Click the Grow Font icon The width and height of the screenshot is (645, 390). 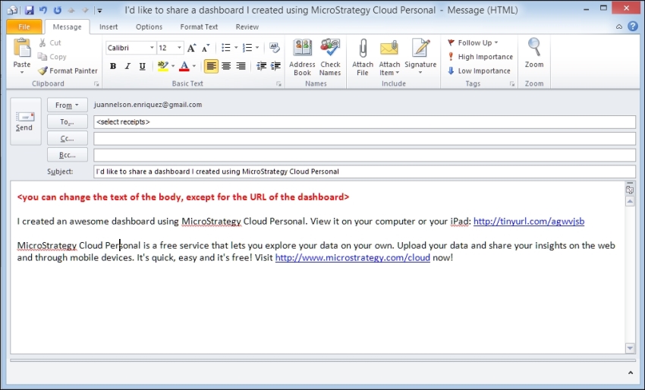[x=191, y=48]
